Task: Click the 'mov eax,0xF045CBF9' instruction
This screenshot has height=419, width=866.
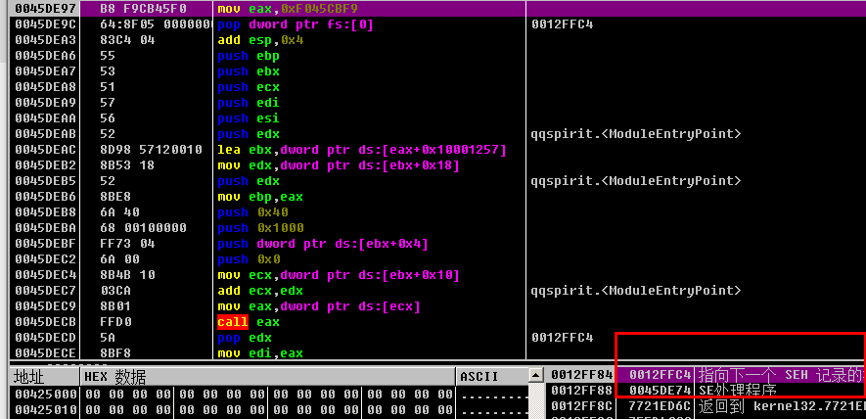Action: 288,9
